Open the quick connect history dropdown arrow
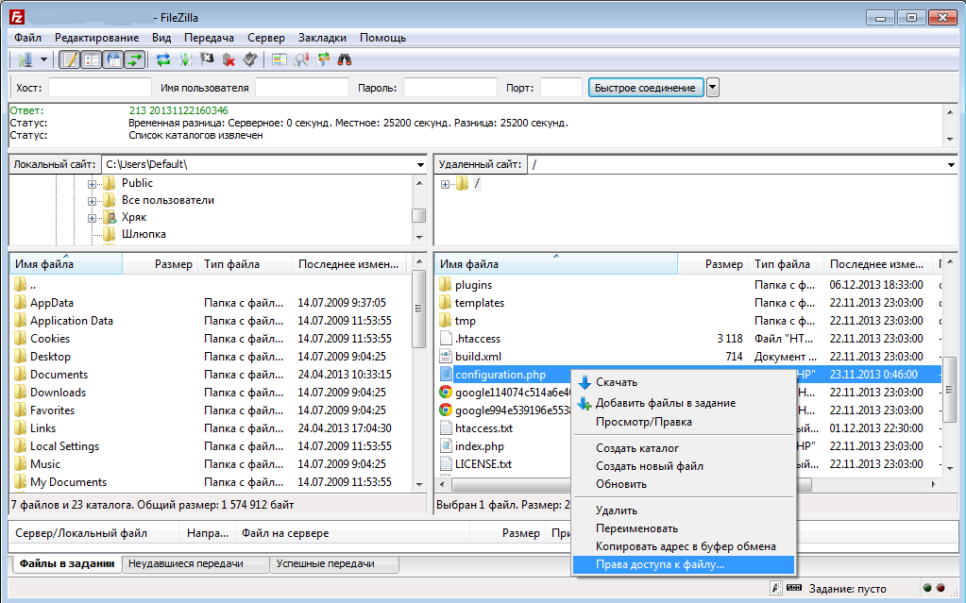 [x=713, y=88]
